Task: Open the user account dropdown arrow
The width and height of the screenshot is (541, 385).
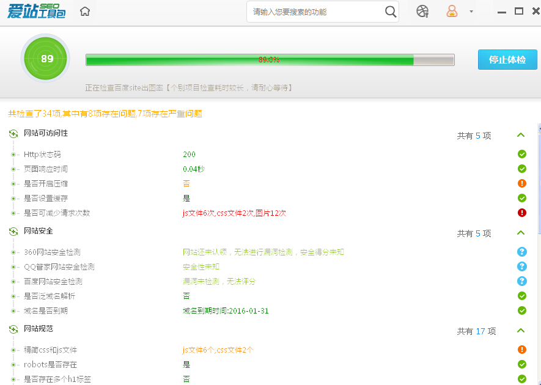Action: pos(471,11)
